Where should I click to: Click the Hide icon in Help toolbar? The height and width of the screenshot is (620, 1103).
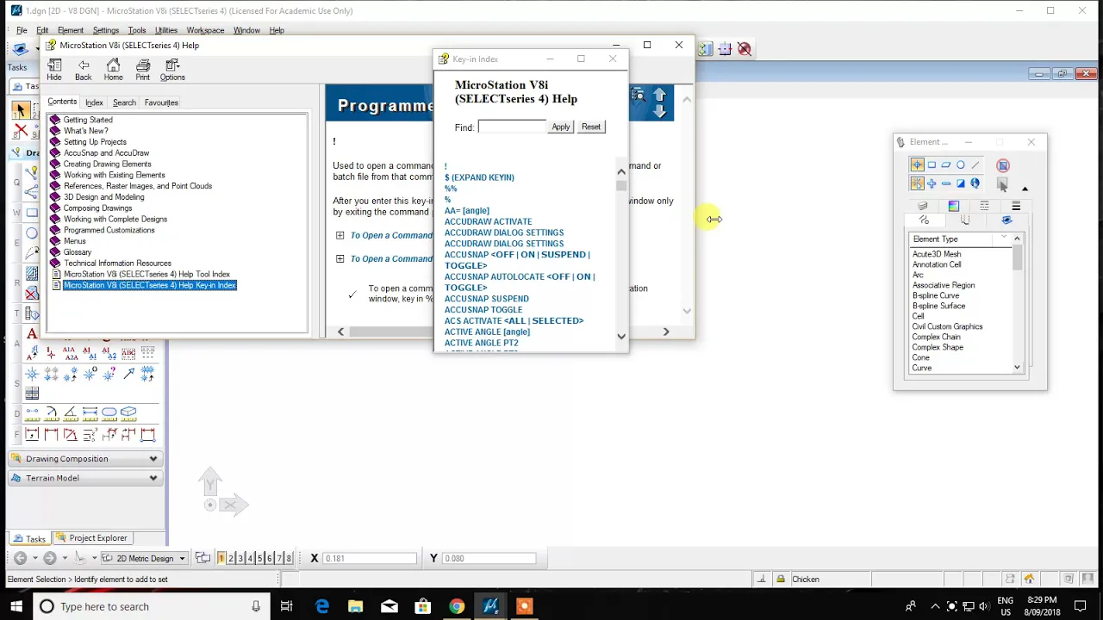[x=54, y=70]
